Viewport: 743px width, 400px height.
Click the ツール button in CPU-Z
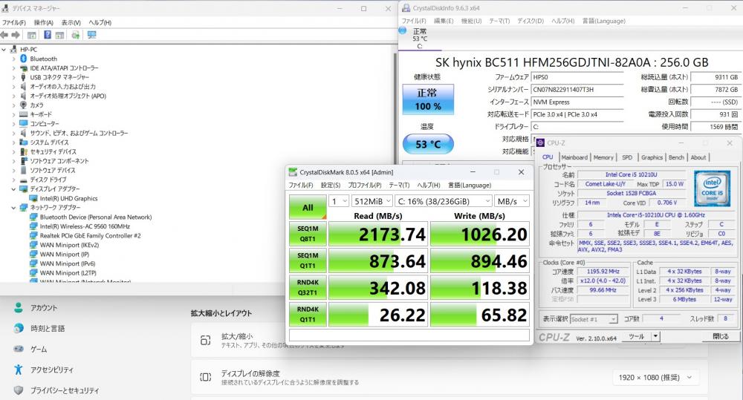point(637,337)
